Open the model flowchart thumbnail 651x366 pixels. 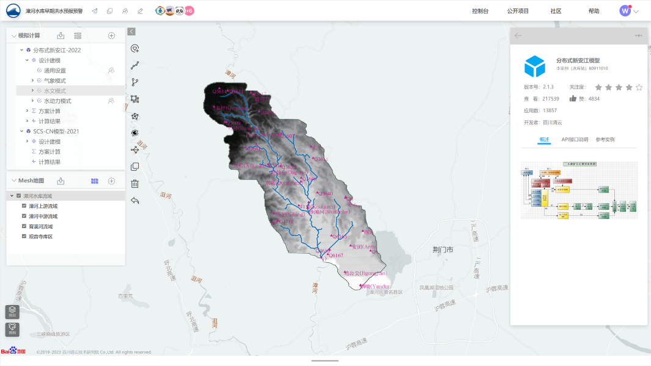click(578, 190)
